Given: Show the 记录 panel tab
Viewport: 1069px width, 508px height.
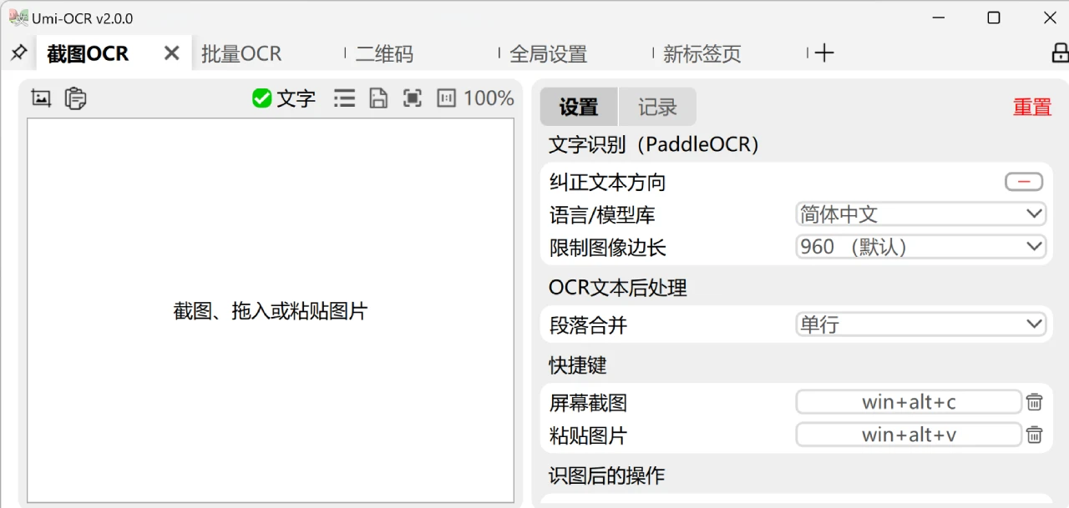Looking at the screenshot, I should [657, 107].
